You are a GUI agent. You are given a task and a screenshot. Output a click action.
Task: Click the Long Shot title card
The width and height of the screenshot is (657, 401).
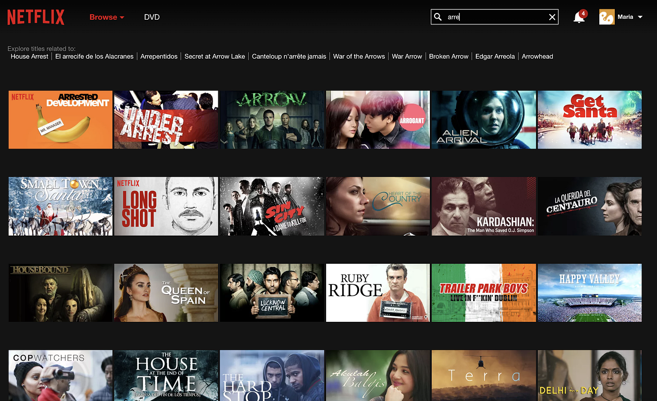pyautogui.click(x=166, y=206)
